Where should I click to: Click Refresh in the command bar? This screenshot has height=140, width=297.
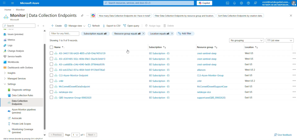coord(94,26)
